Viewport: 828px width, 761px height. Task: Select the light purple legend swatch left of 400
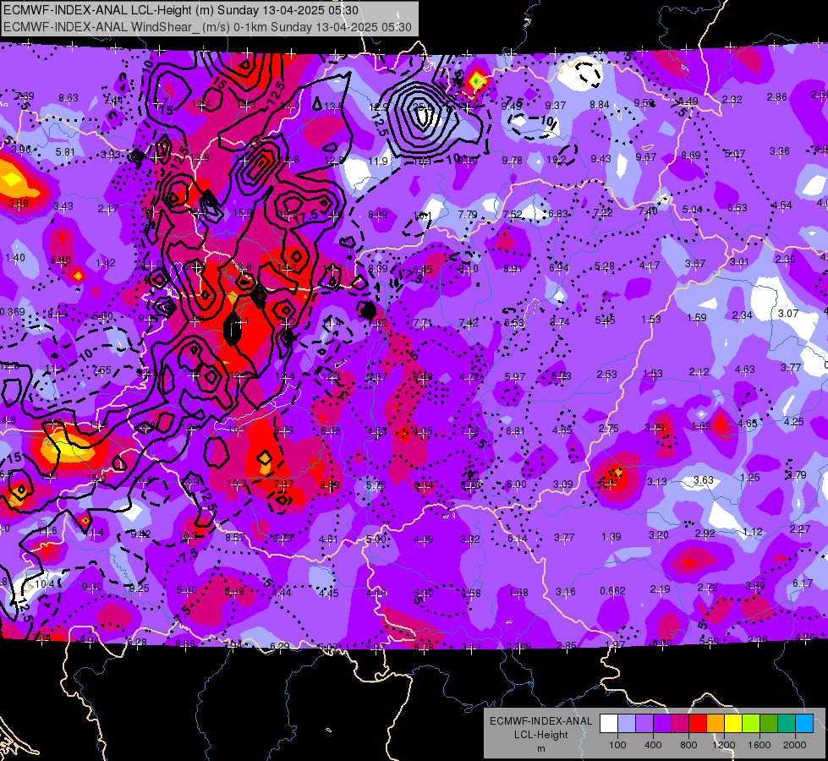[644, 724]
